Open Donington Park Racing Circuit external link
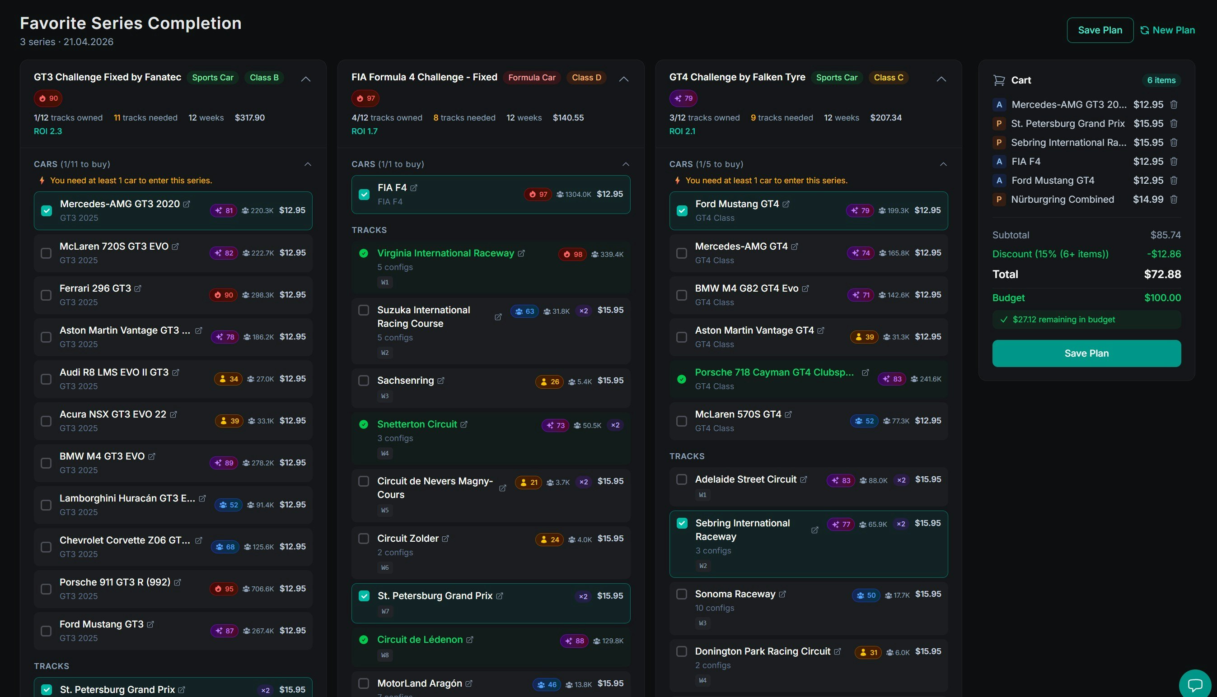 pyautogui.click(x=837, y=651)
